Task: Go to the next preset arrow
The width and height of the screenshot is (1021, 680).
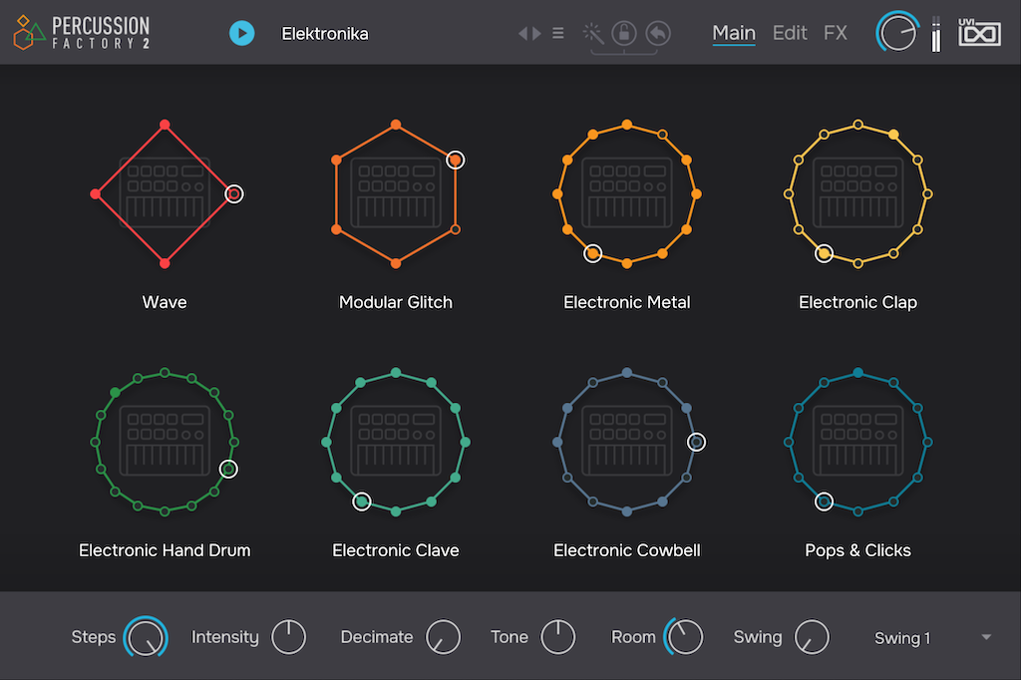Action: pyautogui.click(x=536, y=33)
